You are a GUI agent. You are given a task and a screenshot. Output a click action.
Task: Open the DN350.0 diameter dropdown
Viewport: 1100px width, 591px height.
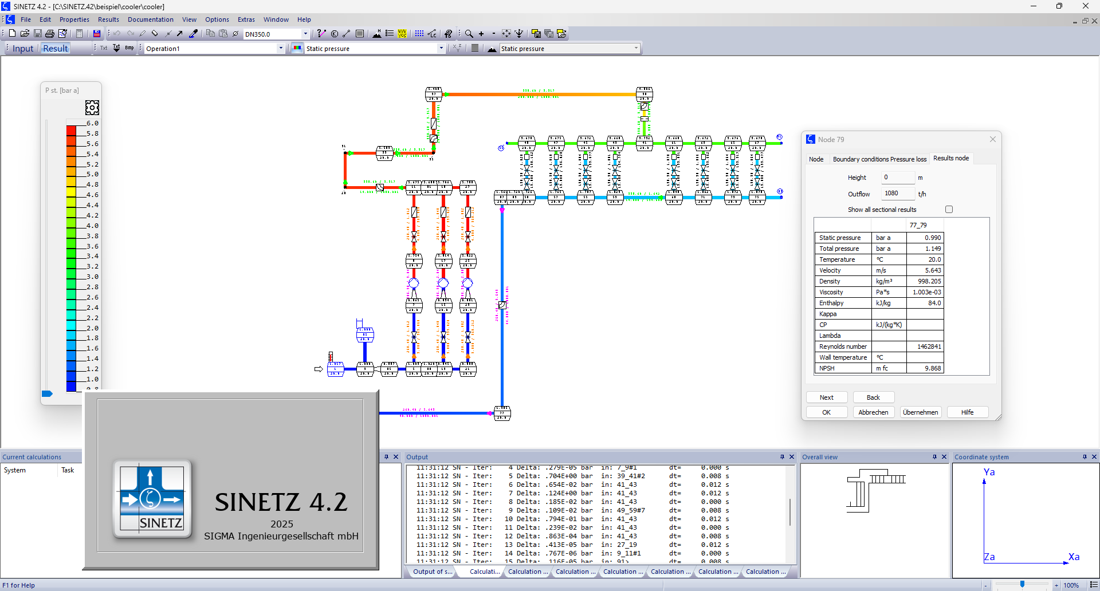(x=305, y=34)
